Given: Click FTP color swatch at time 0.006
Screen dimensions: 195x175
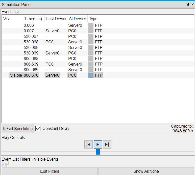Looking at the screenshot, I should pos(91,25).
